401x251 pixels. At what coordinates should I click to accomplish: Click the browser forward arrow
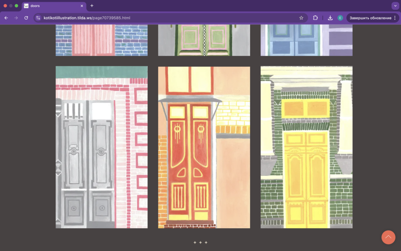point(16,18)
